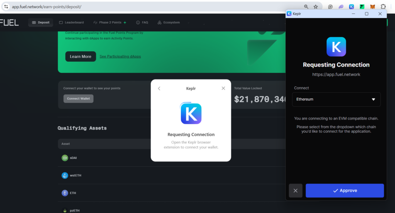Click the Learn More button
Image resolution: width=395 pixels, height=213 pixels.
(x=81, y=56)
